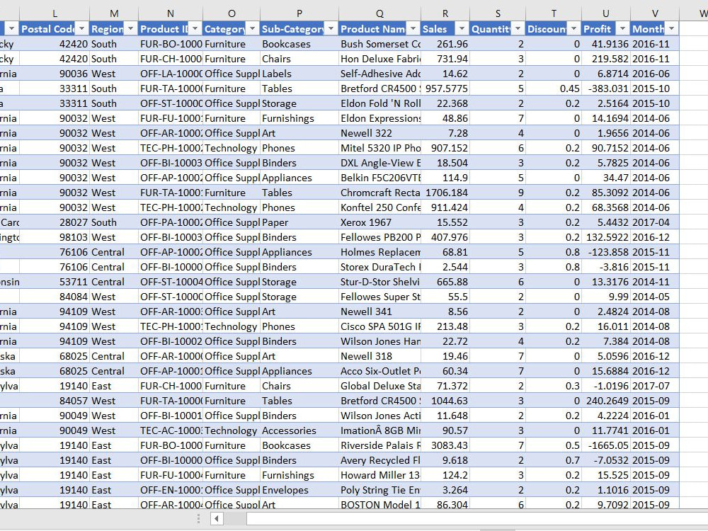Select column L header
The image size is (708, 531).
click(55, 13)
